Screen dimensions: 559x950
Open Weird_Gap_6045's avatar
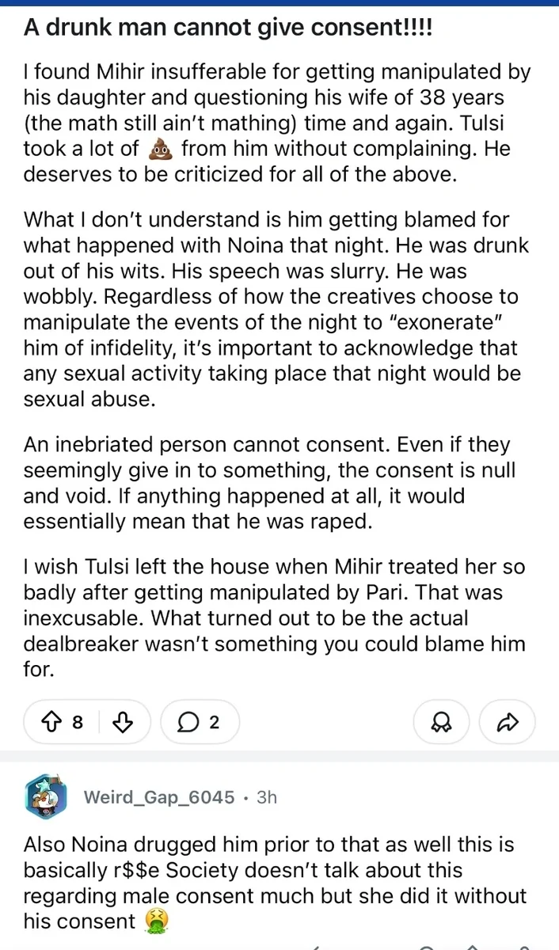(45, 796)
